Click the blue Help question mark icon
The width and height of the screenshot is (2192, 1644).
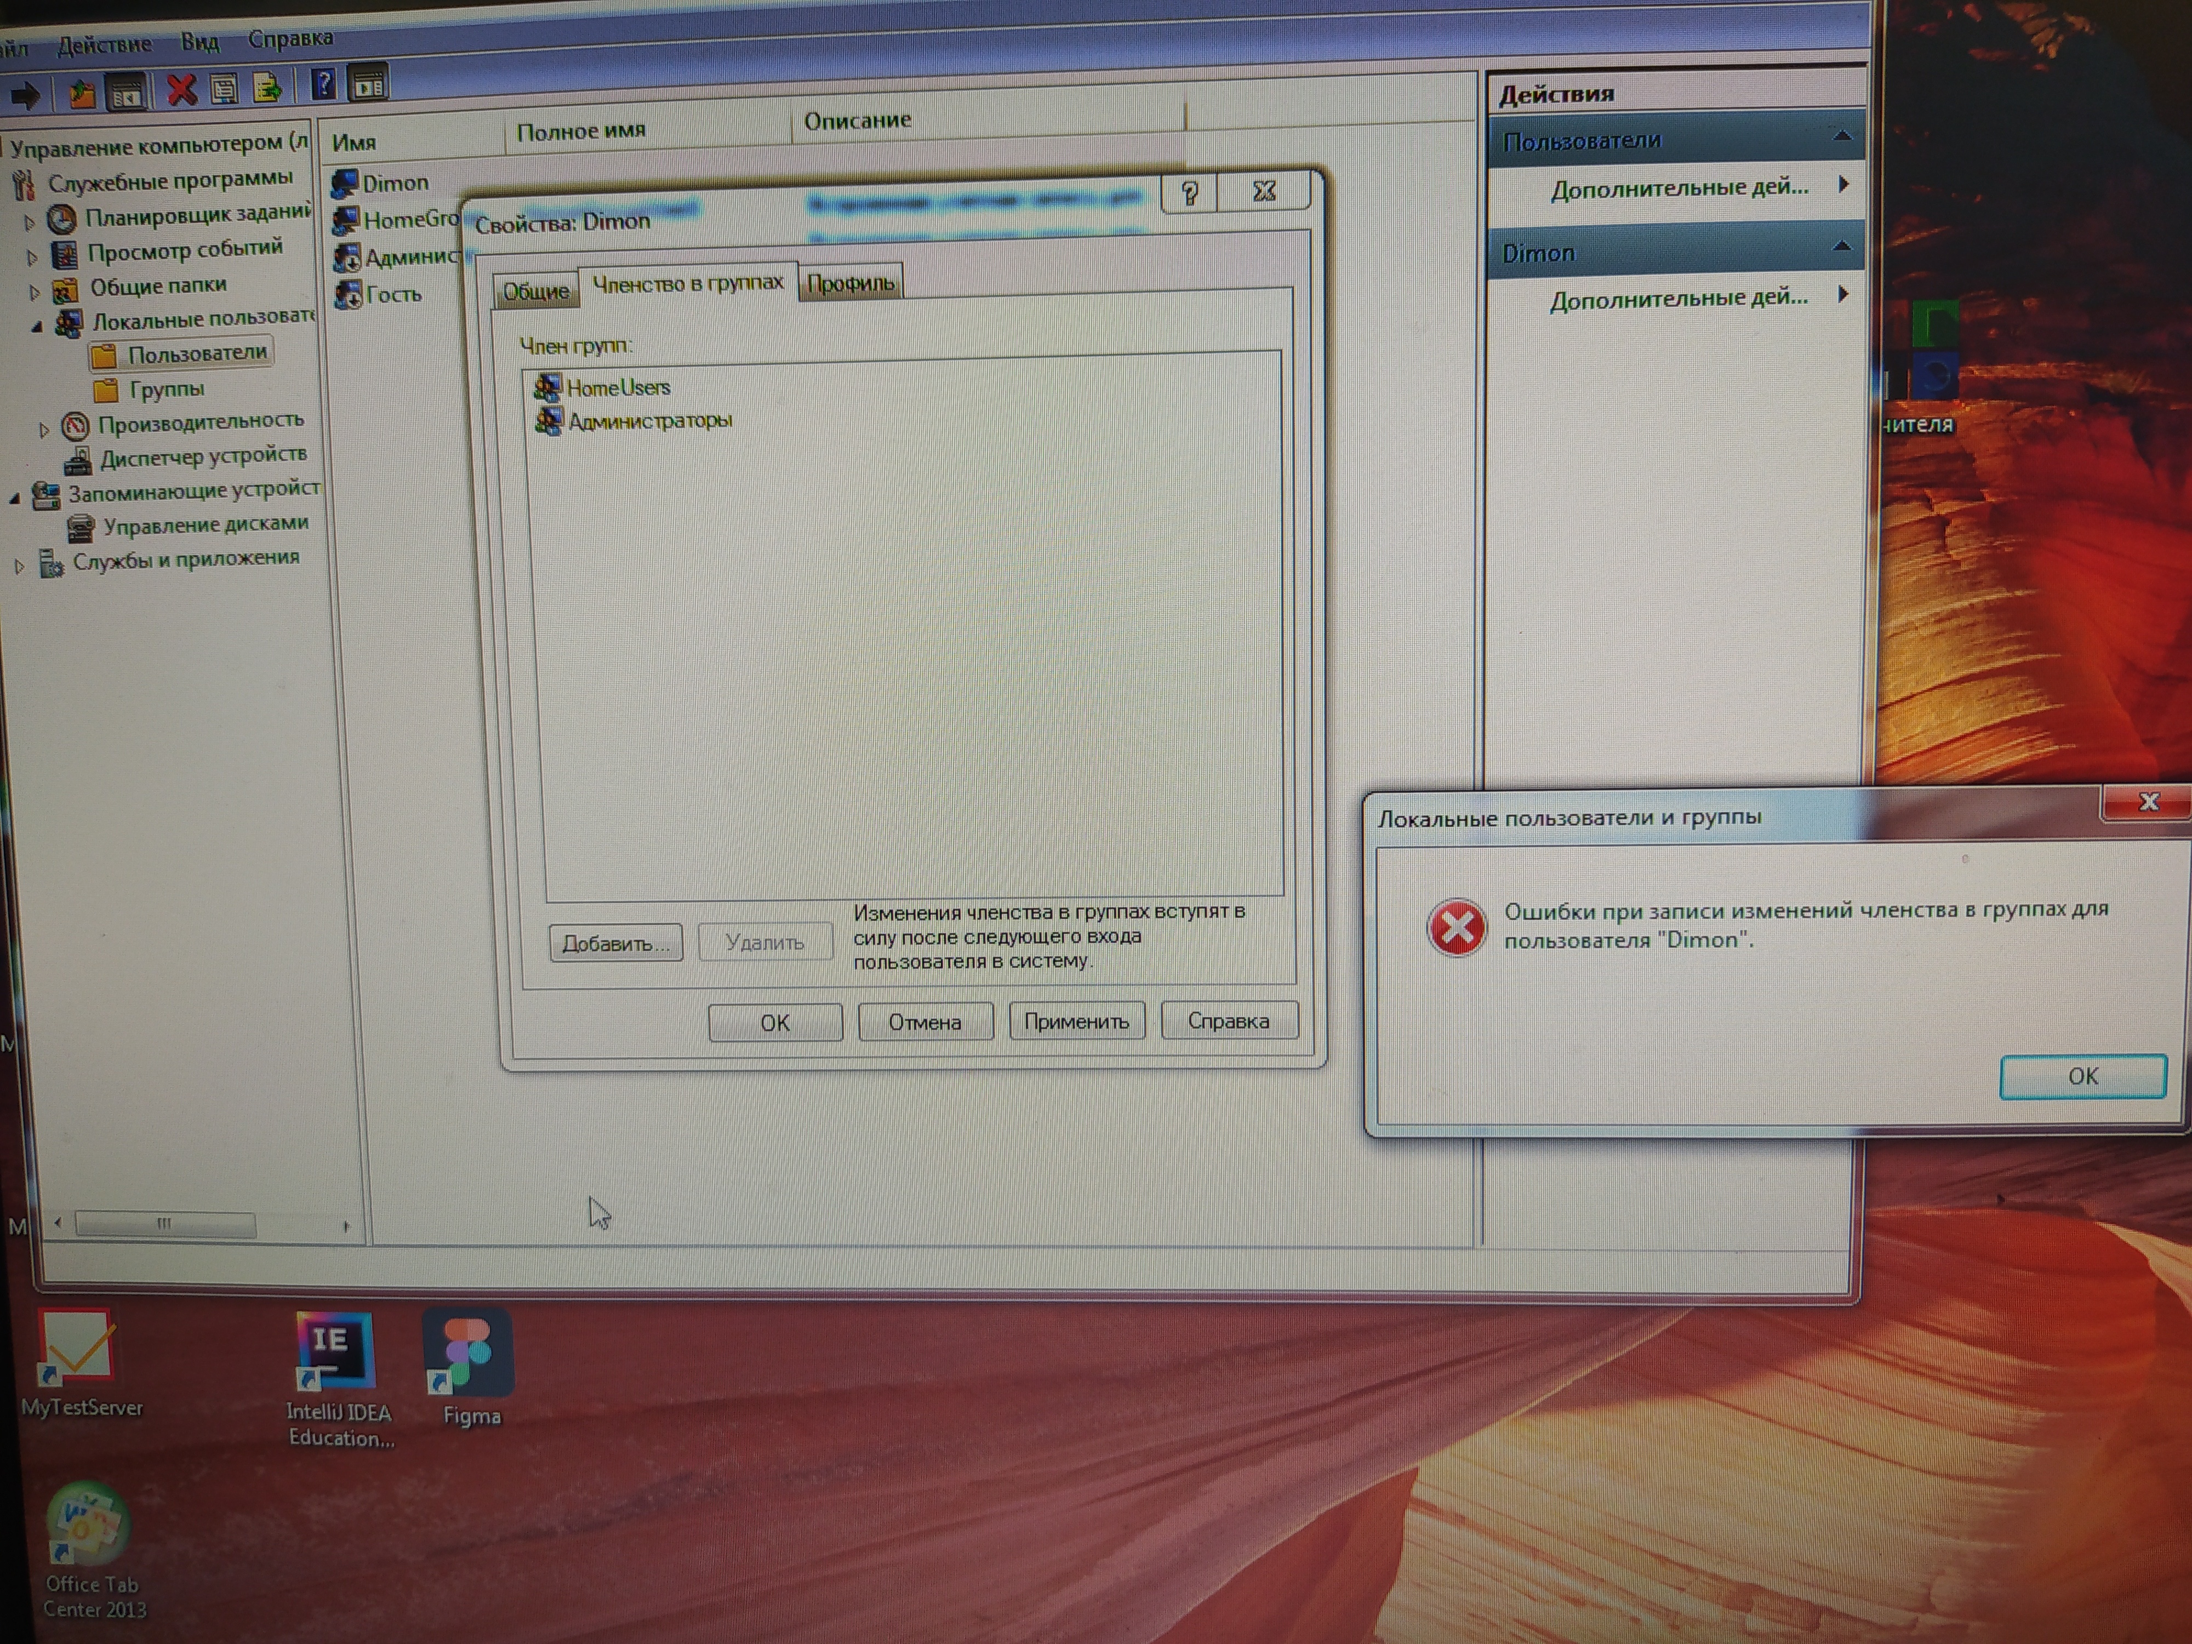[323, 85]
